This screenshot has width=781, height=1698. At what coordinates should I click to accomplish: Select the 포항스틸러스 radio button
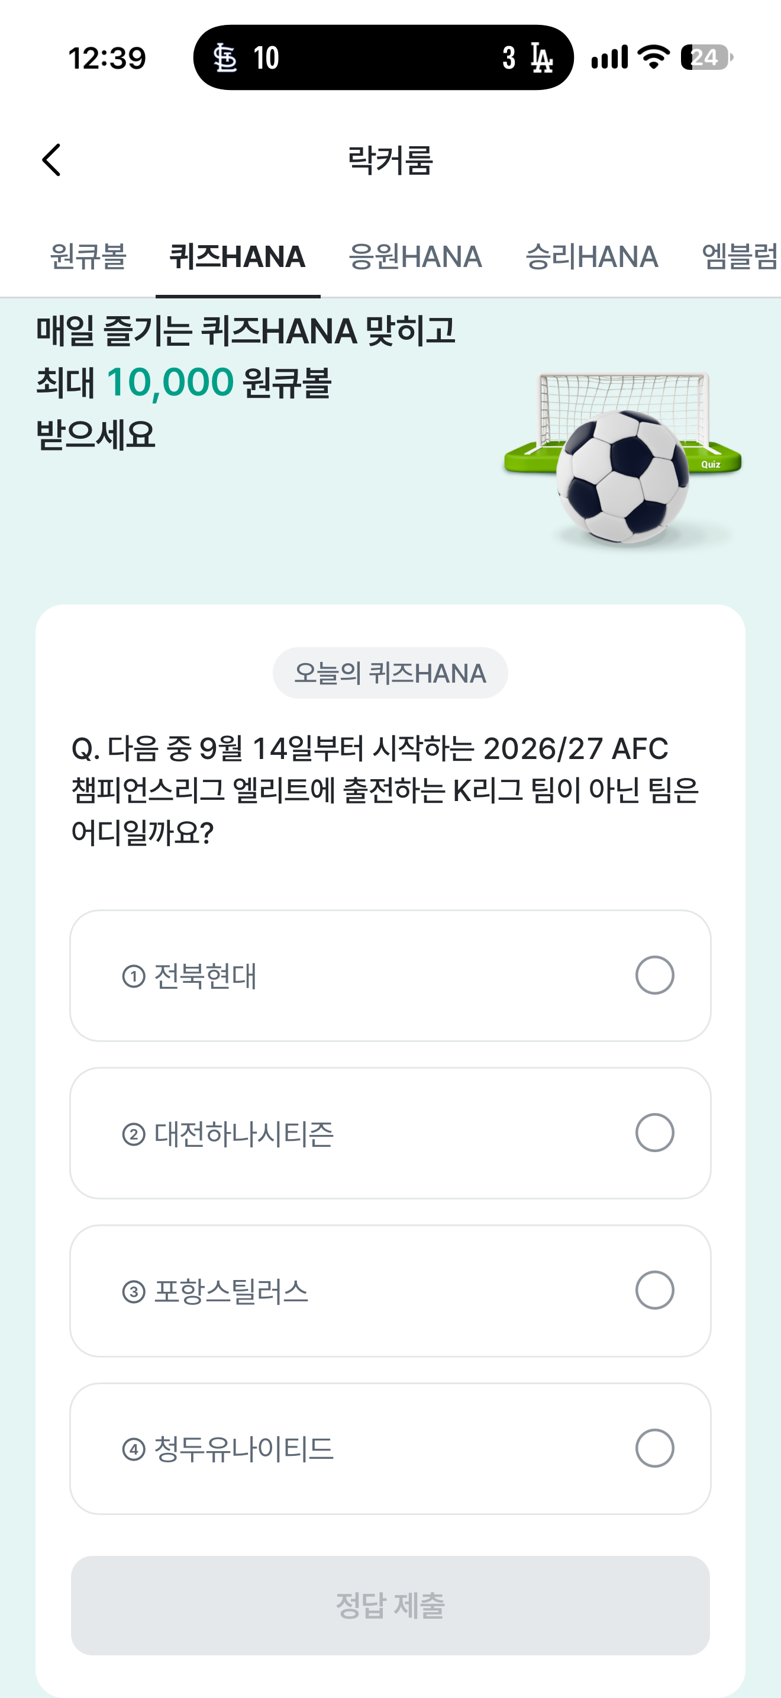tap(654, 1290)
